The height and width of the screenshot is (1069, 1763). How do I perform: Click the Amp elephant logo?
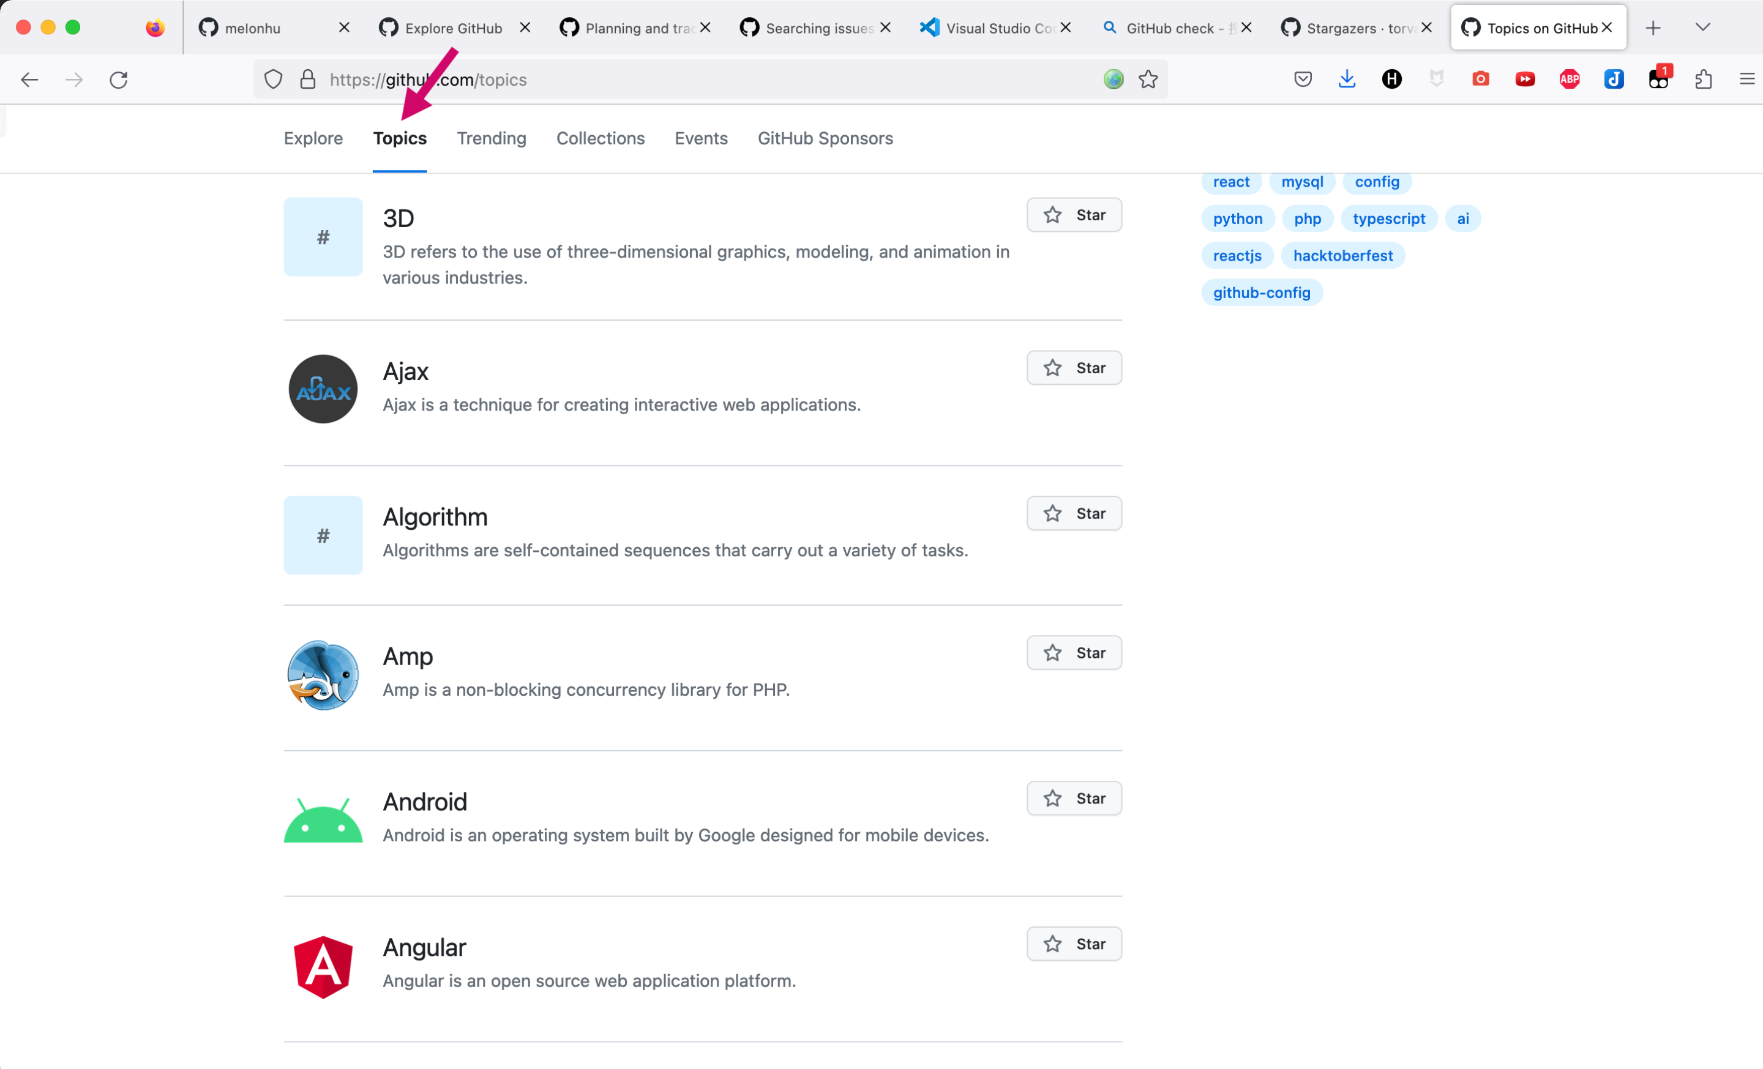coord(323,675)
